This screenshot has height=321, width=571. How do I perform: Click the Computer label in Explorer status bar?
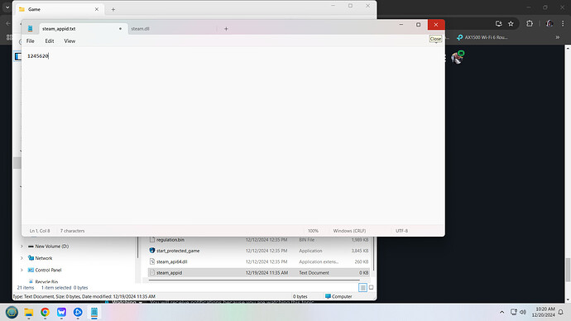[x=342, y=297]
